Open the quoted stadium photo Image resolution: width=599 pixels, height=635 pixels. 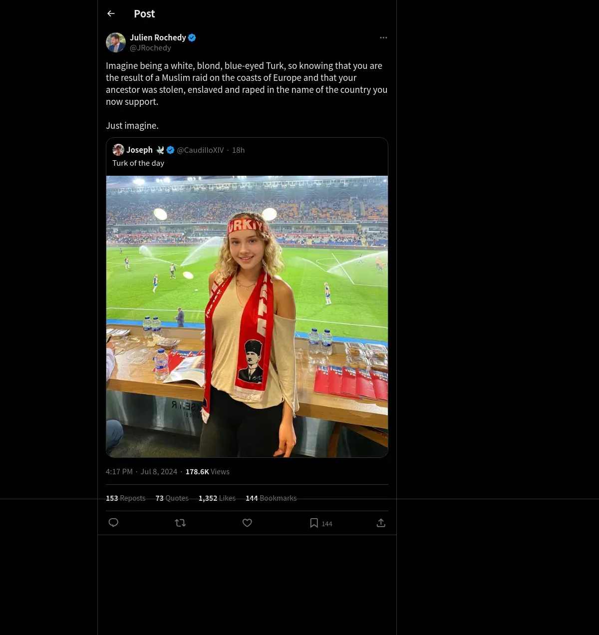[x=247, y=317]
